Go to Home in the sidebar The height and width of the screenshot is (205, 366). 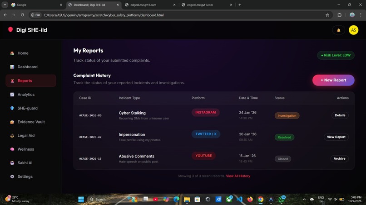tap(31, 53)
